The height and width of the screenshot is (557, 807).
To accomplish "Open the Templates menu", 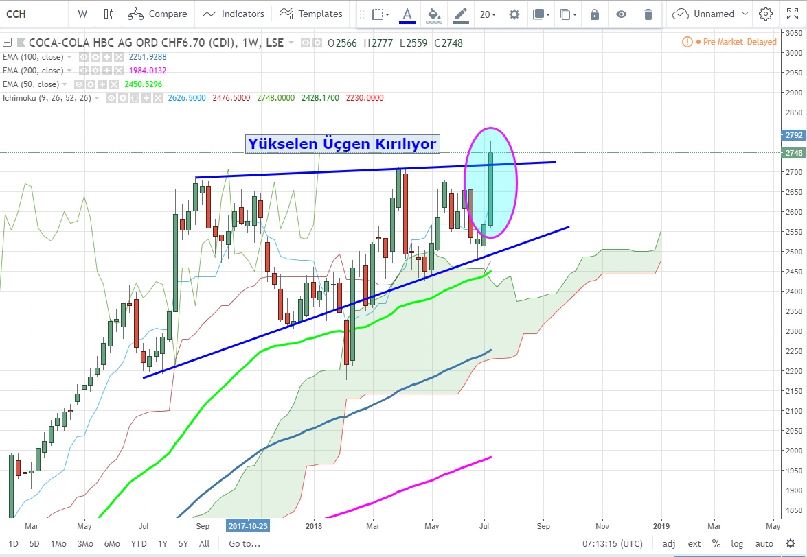I will [x=310, y=14].
